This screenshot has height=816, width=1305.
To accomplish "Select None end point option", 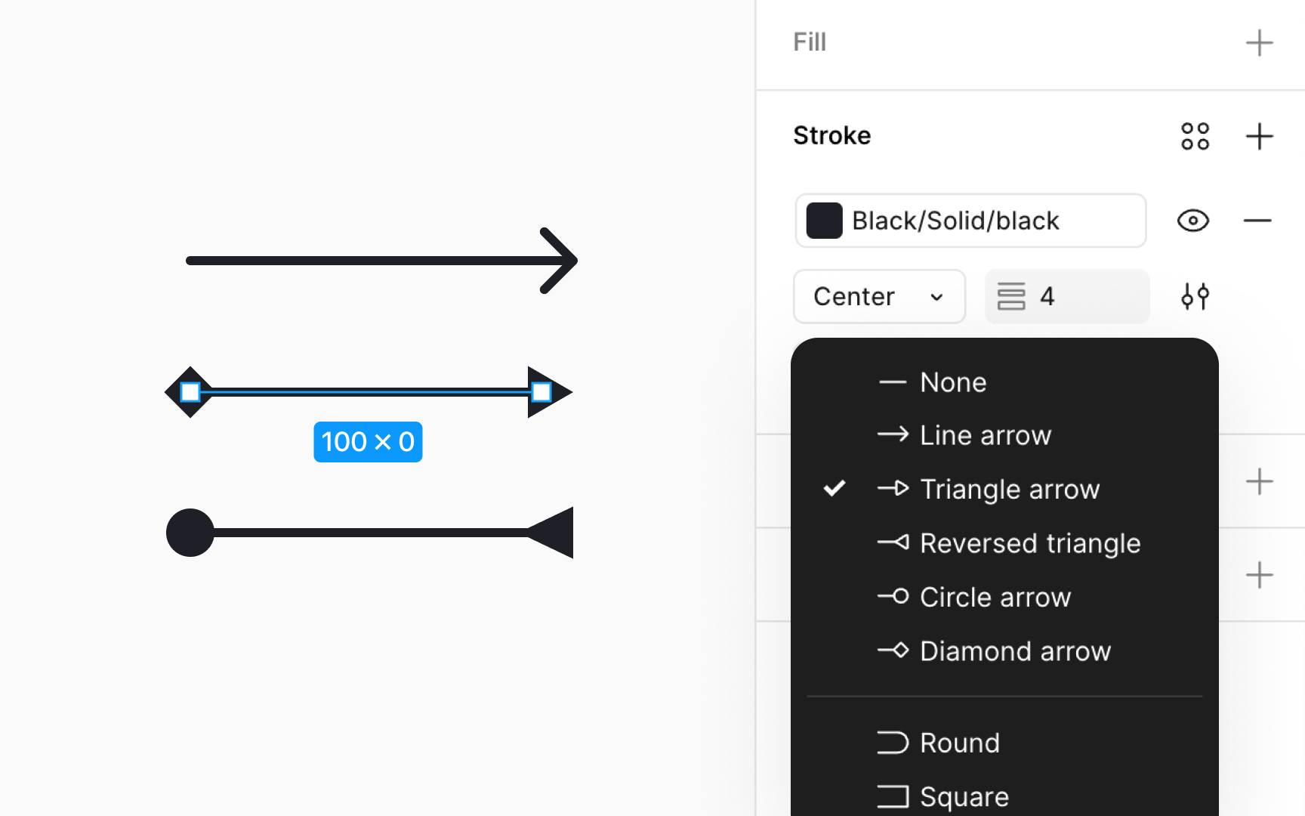I will [953, 382].
